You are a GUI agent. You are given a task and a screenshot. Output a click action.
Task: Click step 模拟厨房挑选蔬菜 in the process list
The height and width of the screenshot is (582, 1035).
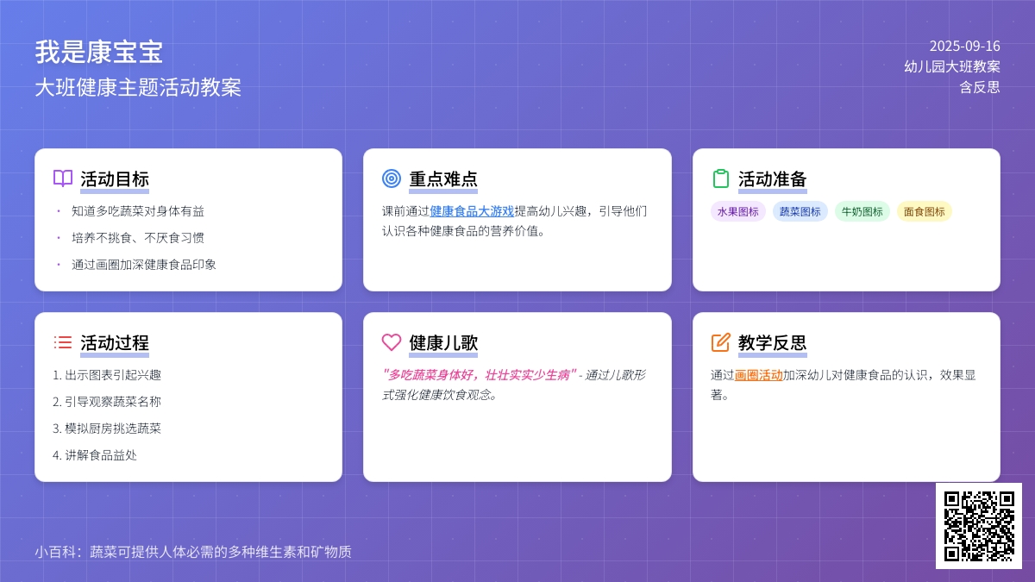112,429
